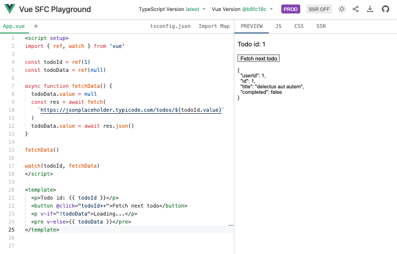This screenshot has height=254, width=397.
Task: Switch to the PREVIEW output tab
Action: pyautogui.click(x=252, y=26)
